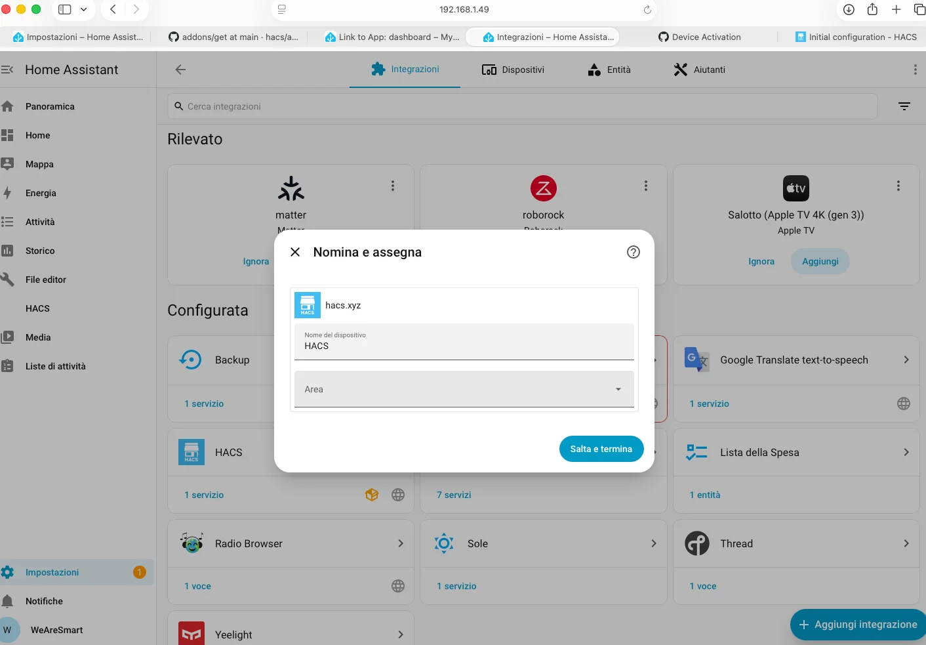The height and width of the screenshot is (645, 926).
Task: Open Yeelight integration chevron
Action: coord(400,635)
